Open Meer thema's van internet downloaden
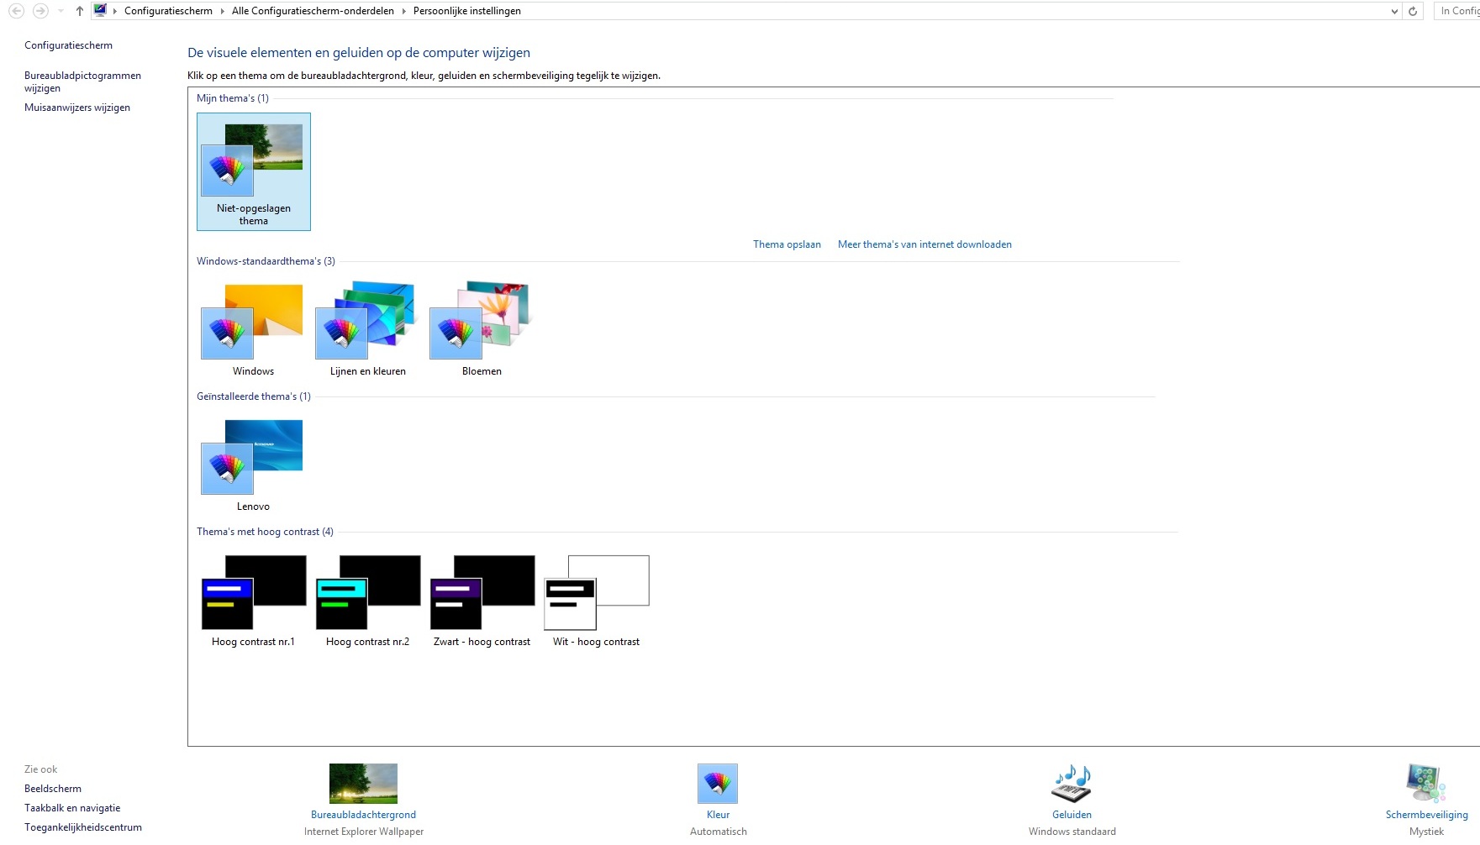Viewport: 1480px width, 845px height. (x=924, y=244)
